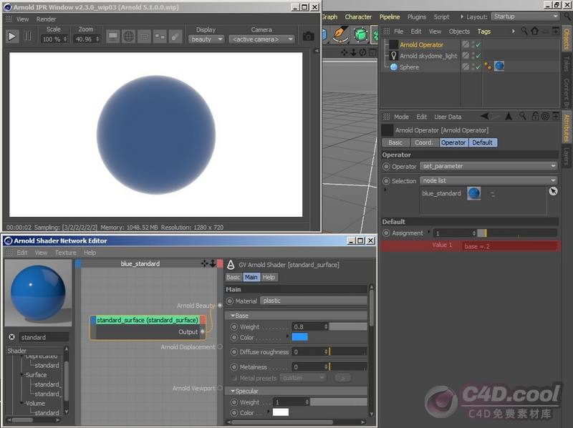
Task: Click the white Specular Color swatch
Action: [281, 412]
